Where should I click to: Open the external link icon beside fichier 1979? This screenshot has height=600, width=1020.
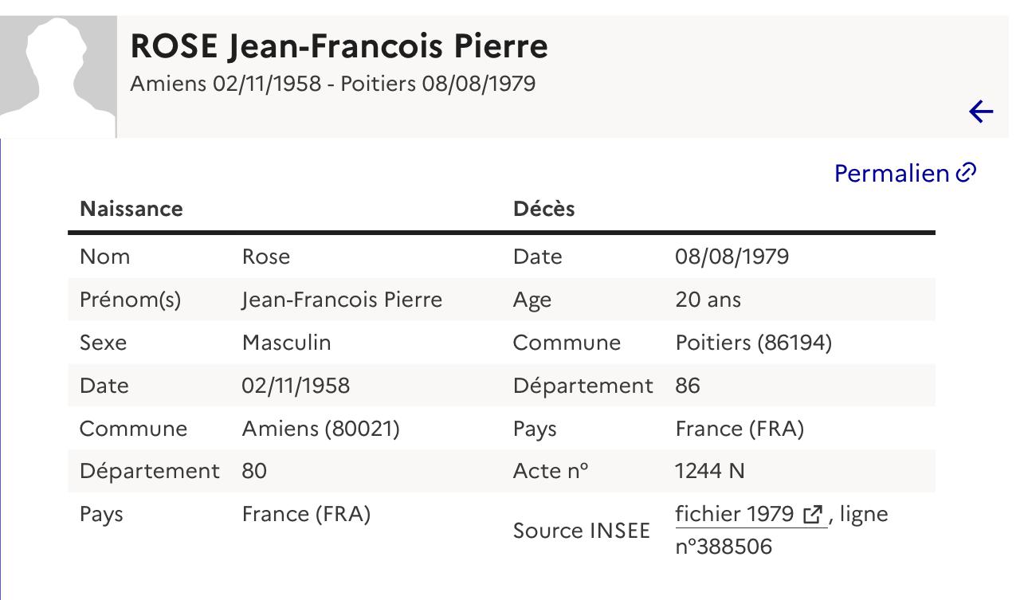click(813, 515)
